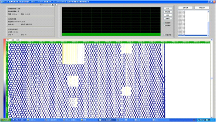Click the left button above the record list

tap(185, 8)
